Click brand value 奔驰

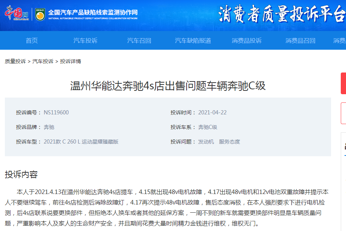pos(49,127)
